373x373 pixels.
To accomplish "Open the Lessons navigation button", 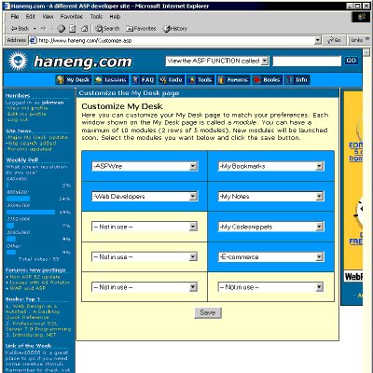I will click(x=111, y=80).
